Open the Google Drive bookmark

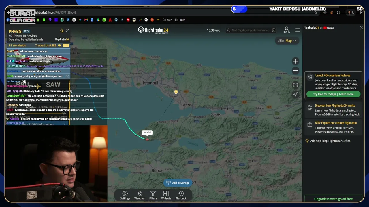pyautogui.click(x=98, y=20)
